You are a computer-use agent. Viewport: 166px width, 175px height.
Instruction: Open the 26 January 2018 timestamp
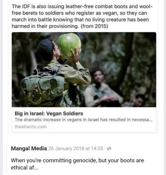[x=76, y=148]
